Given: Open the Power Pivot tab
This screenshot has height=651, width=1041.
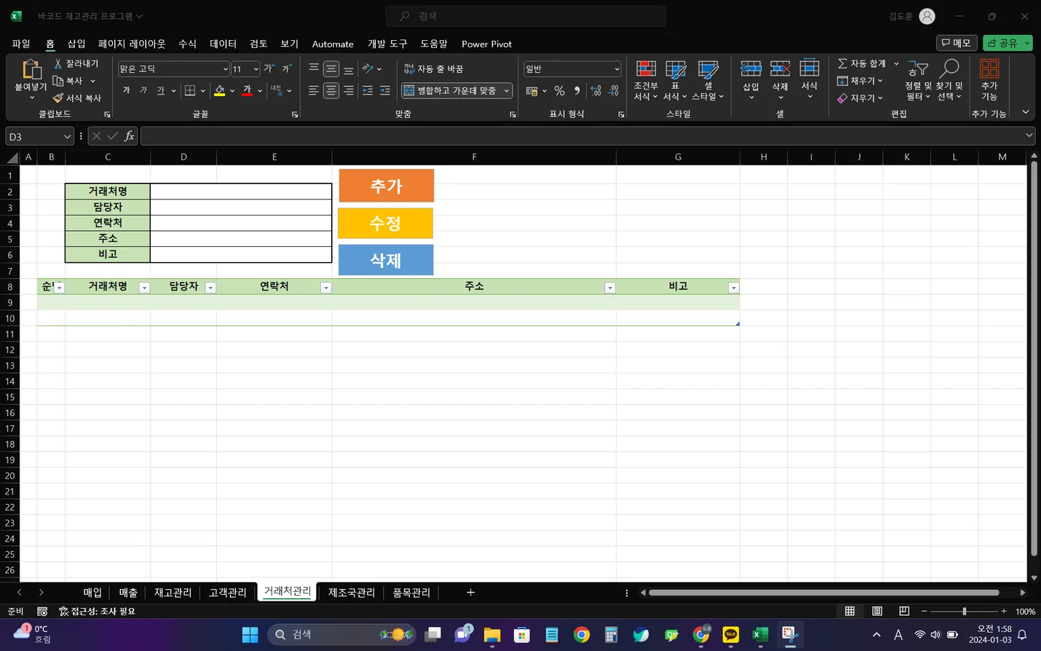Looking at the screenshot, I should [x=486, y=44].
